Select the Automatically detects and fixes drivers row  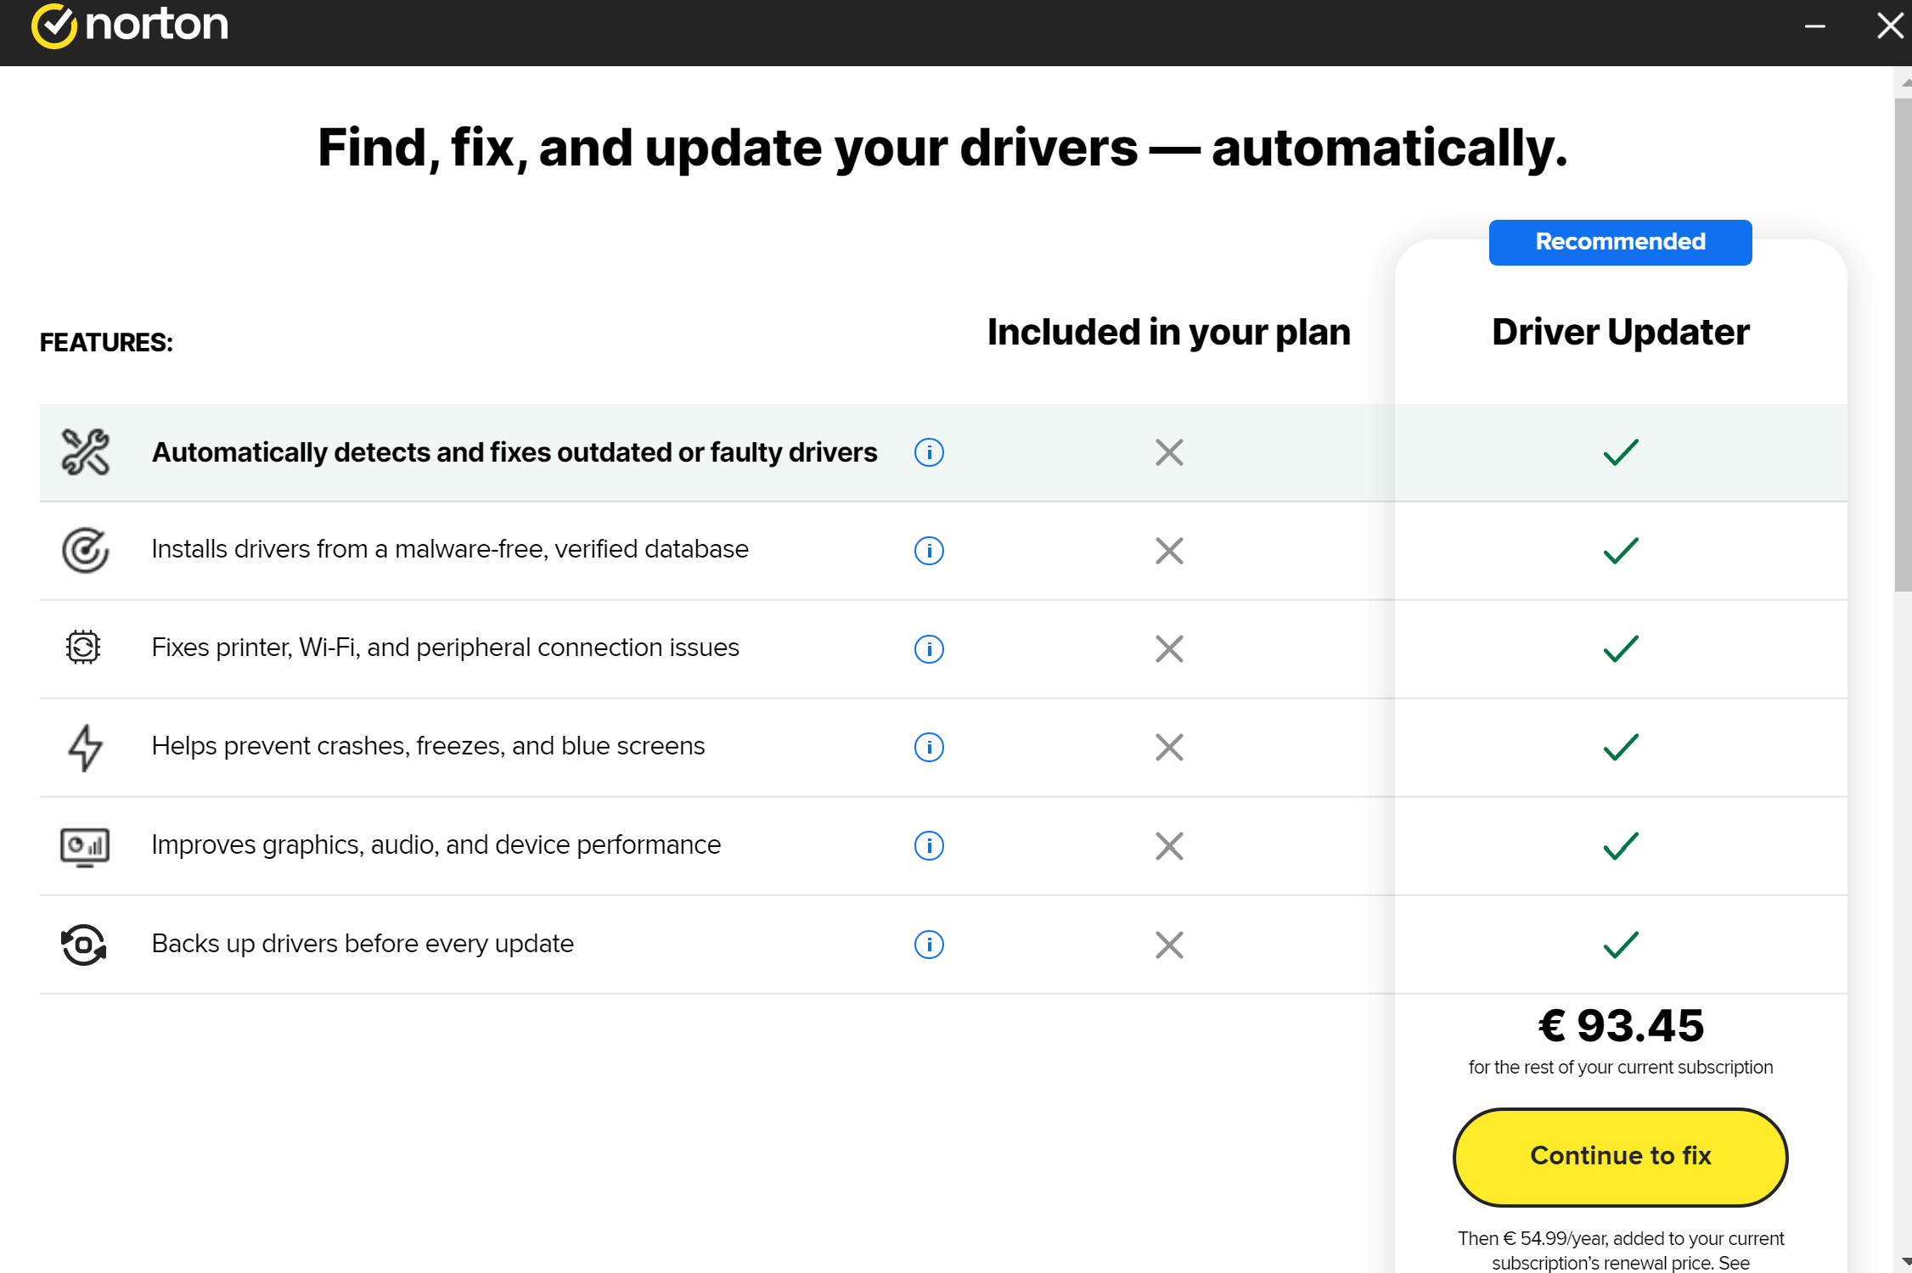pyautogui.click(x=943, y=452)
